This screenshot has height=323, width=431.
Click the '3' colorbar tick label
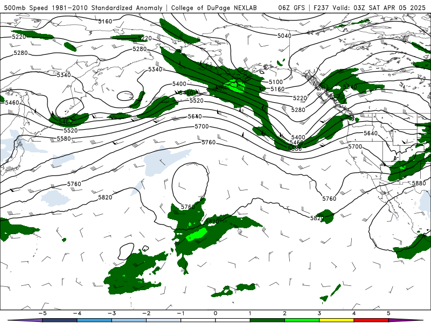coord(319,313)
